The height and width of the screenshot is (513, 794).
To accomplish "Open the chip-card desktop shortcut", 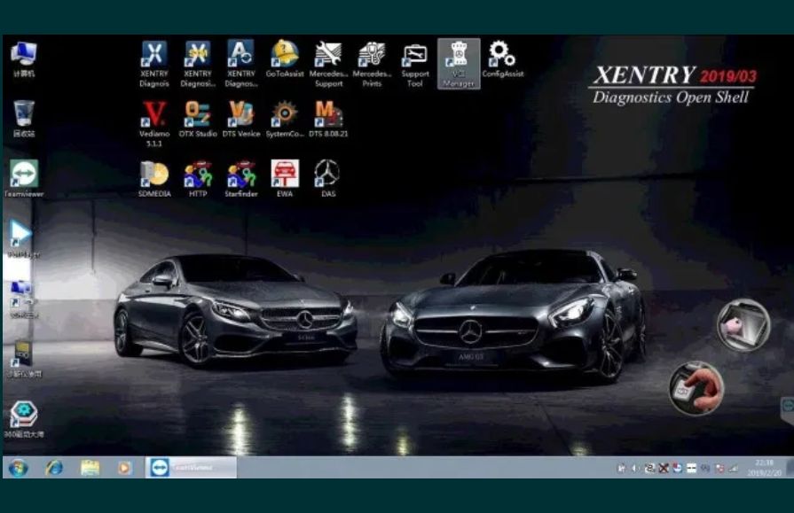I will (23, 359).
